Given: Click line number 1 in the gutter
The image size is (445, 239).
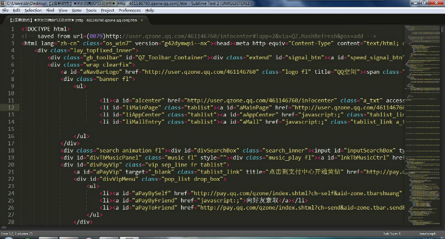Looking at the screenshot, I should tap(12, 29).
